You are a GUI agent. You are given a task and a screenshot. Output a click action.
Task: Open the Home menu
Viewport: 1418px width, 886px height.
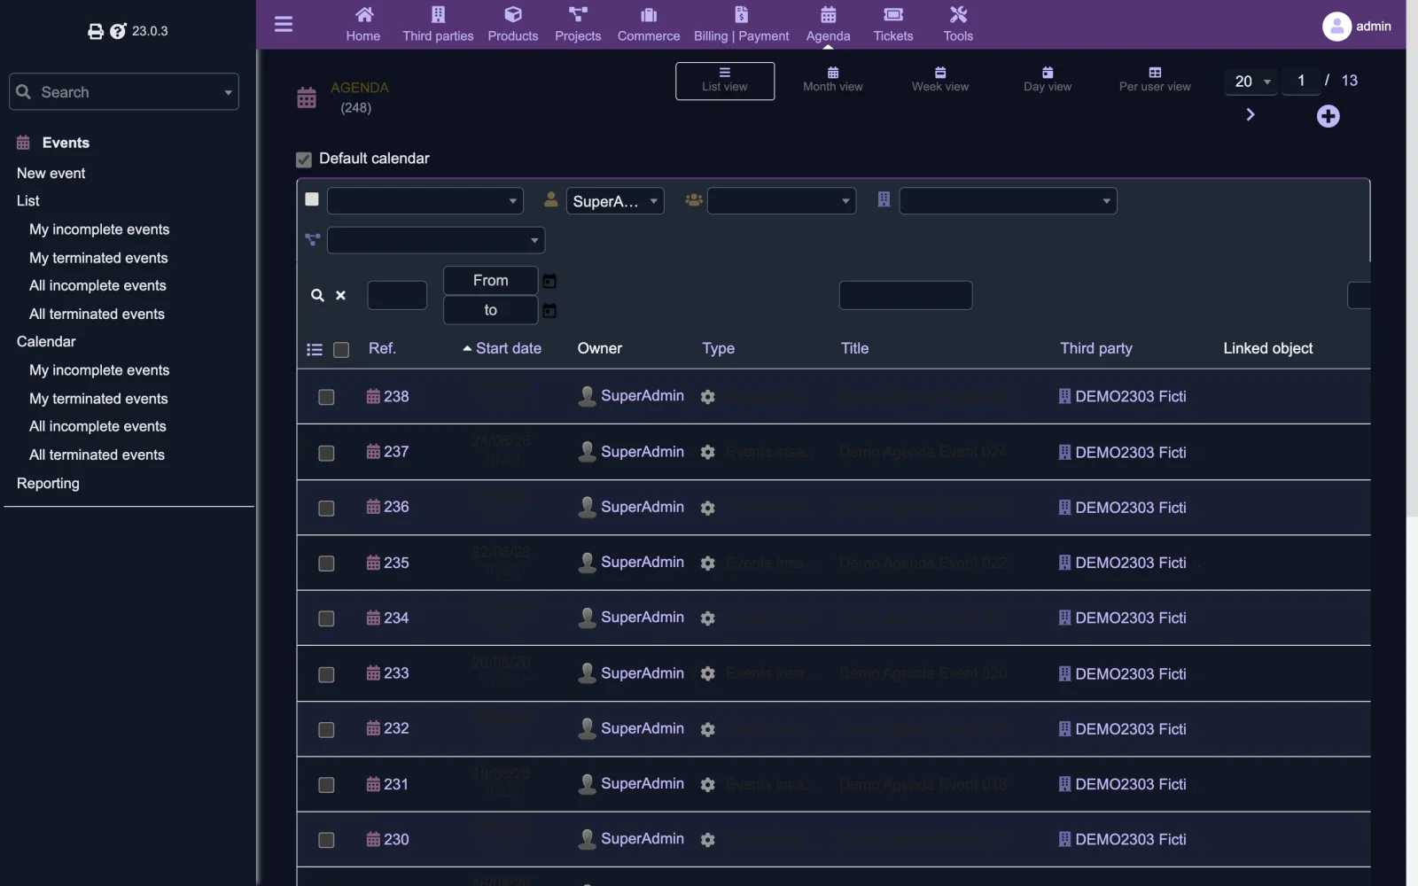pos(363,25)
